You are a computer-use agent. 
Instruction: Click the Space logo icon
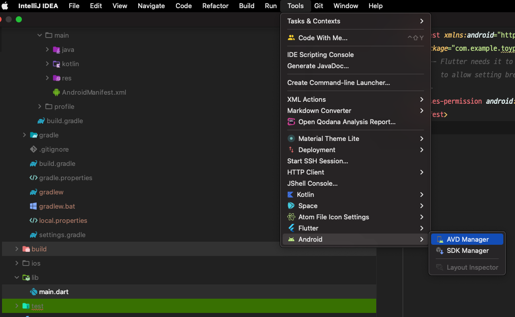(x=291, y=206)
